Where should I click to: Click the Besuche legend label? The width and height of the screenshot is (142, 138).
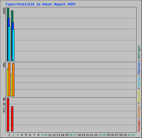(139, 96)
